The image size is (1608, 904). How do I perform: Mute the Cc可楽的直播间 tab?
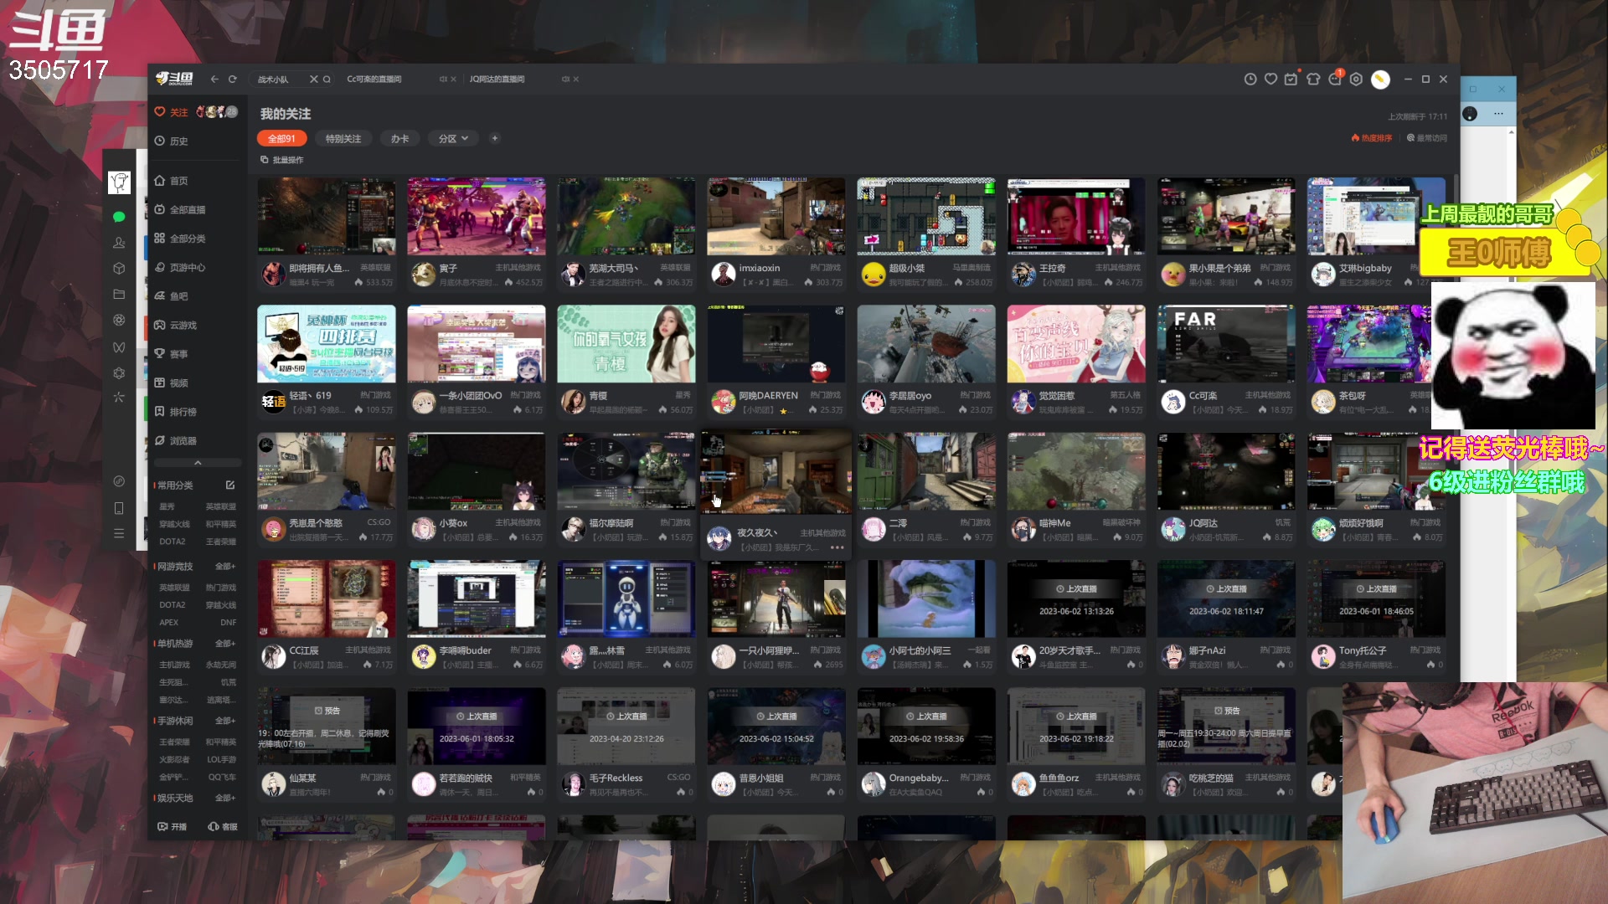tap(443, 80)
